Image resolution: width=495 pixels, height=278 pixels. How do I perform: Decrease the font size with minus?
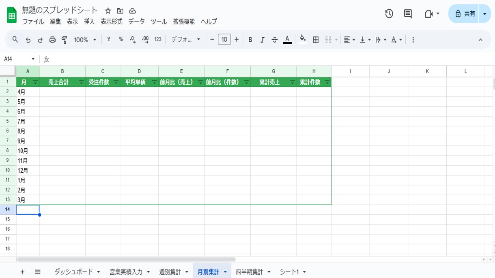click(212, 39)
